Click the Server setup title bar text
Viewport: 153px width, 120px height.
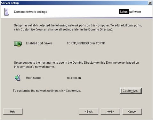point(10,3)
